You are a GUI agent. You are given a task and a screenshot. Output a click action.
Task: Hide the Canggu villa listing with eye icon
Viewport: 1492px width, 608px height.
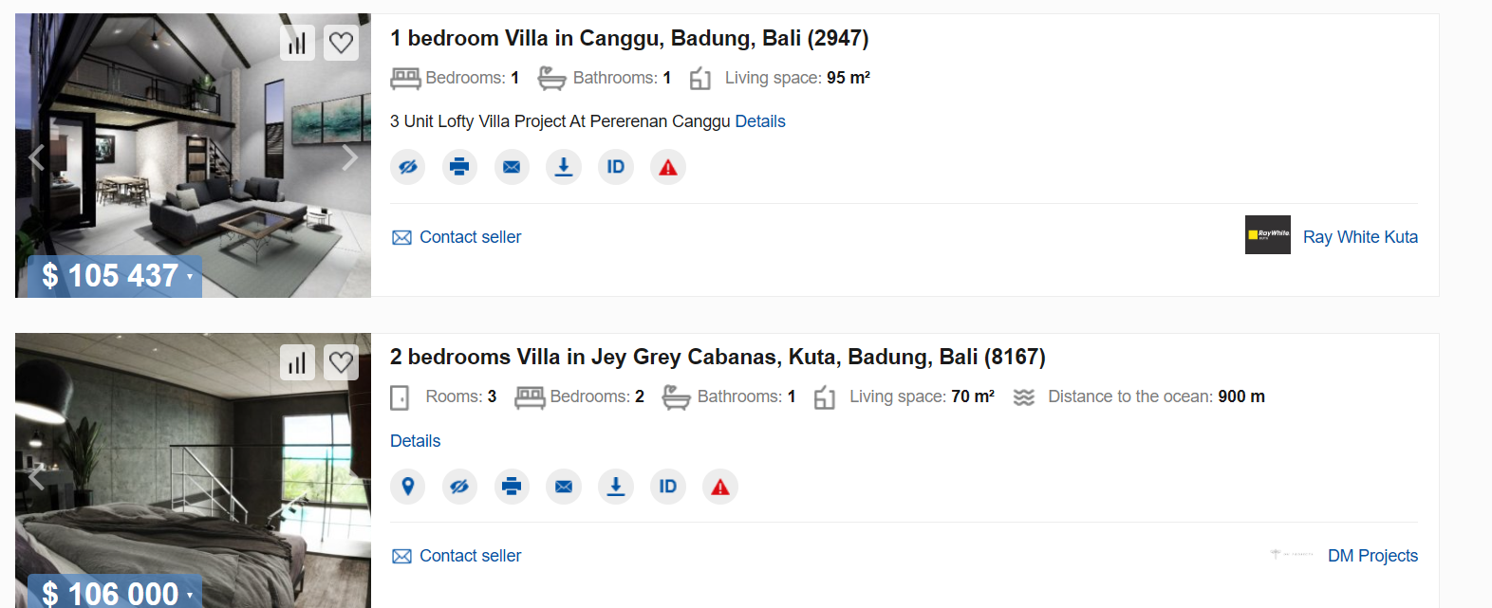coord(408,167)
